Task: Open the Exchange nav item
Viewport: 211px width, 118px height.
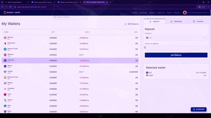Action: [143, 13]
